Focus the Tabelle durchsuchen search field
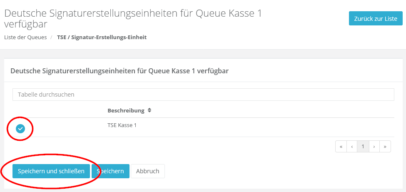 coord(203,95)
